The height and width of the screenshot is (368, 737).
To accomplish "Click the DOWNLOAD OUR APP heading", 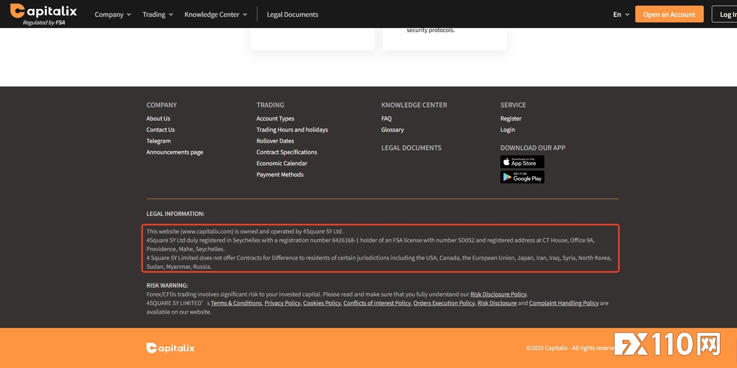I will (533, 148).
